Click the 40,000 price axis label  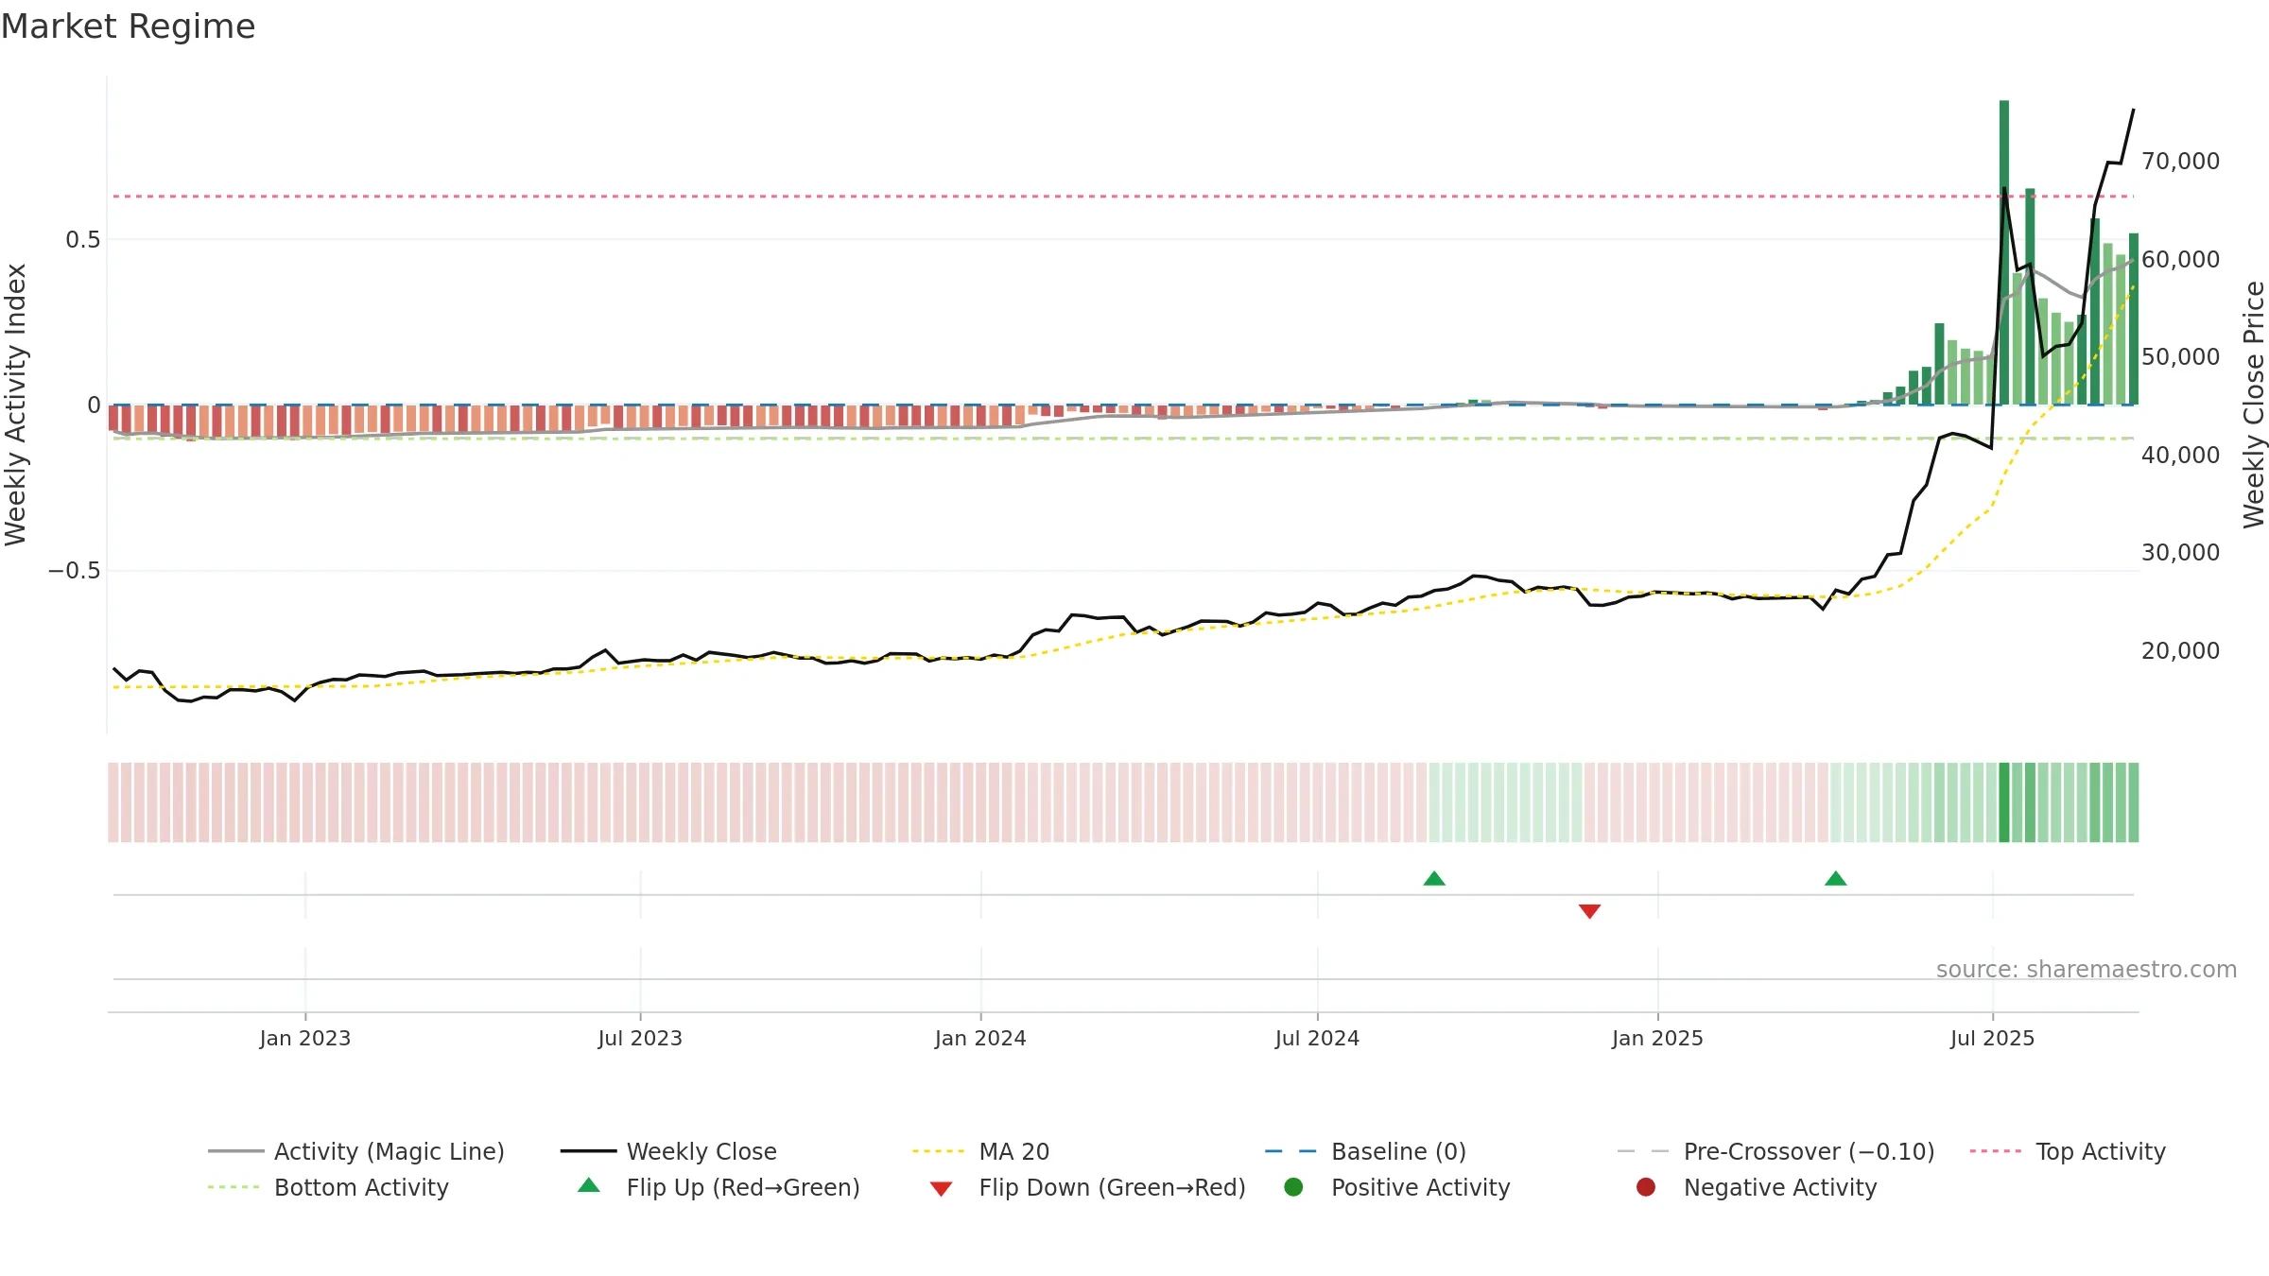tap(2180, 456)
